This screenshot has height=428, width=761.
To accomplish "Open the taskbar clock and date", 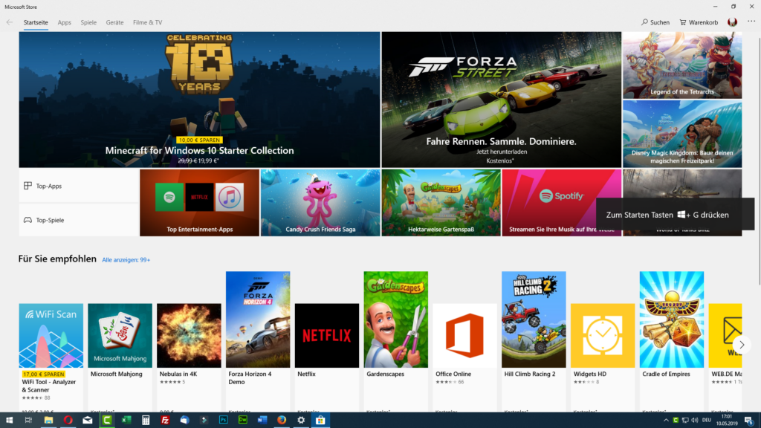I will (x=727, y=421).
